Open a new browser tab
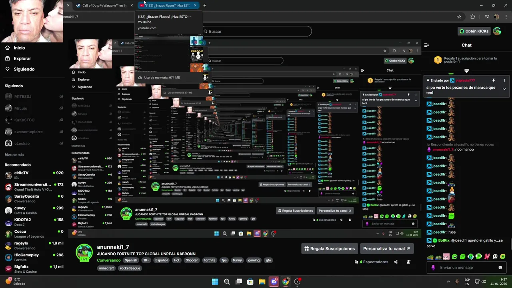 coord(205,6)
